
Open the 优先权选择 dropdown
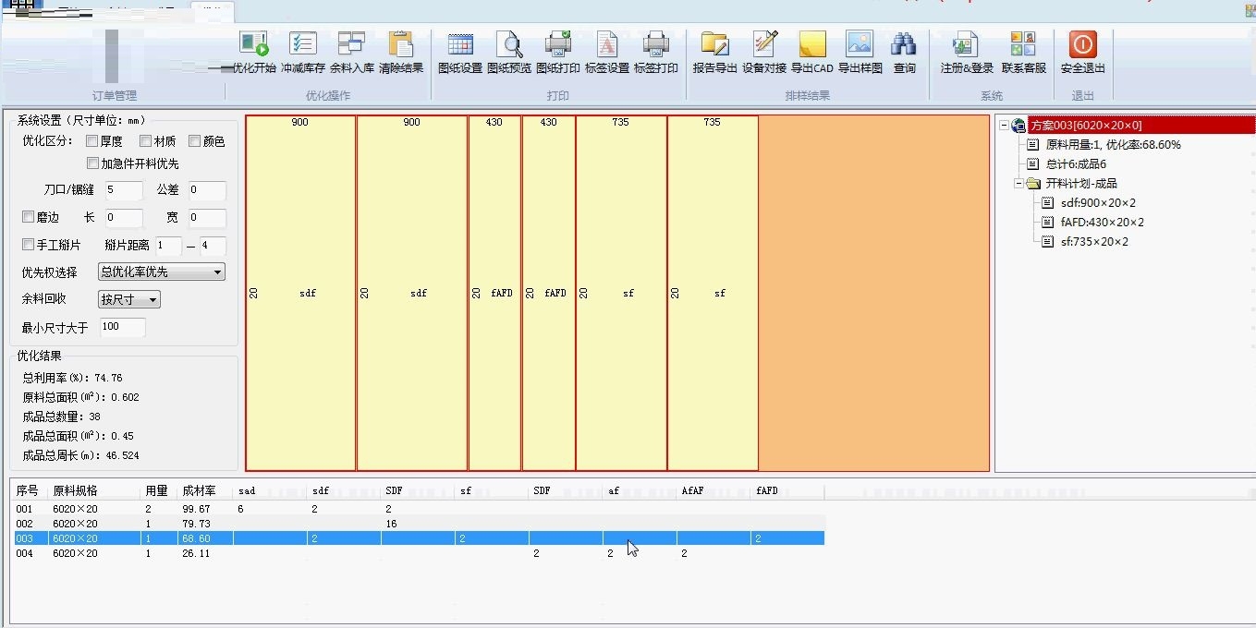pyautogui.click(x=162, y=272)
